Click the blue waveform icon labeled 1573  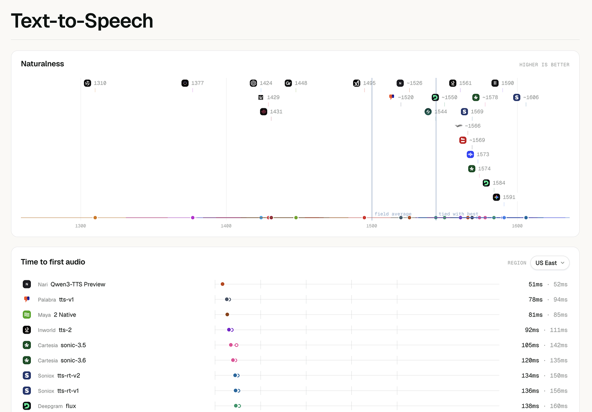pyautogui.click(x=470, y=154)
